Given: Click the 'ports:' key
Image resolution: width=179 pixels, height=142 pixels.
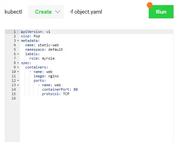Looking at the screenshot, I should pyautogui.click(x=40, y=81).
